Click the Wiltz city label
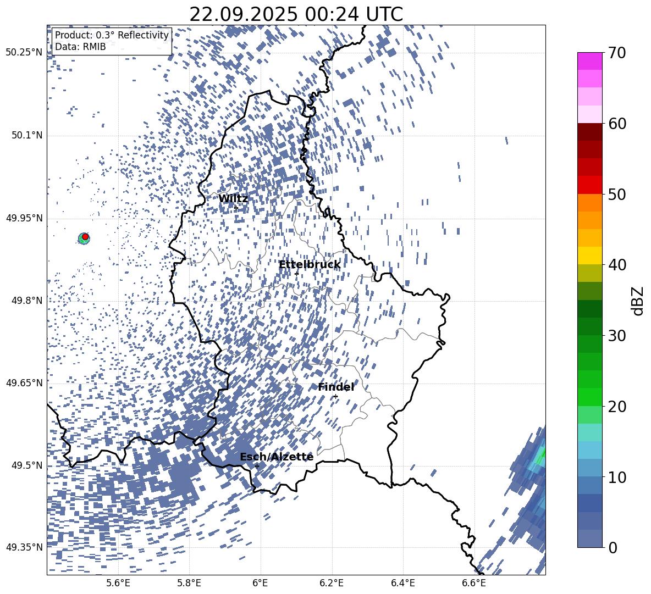This screenshot has width=651, height=594. (x=233, y=199)
